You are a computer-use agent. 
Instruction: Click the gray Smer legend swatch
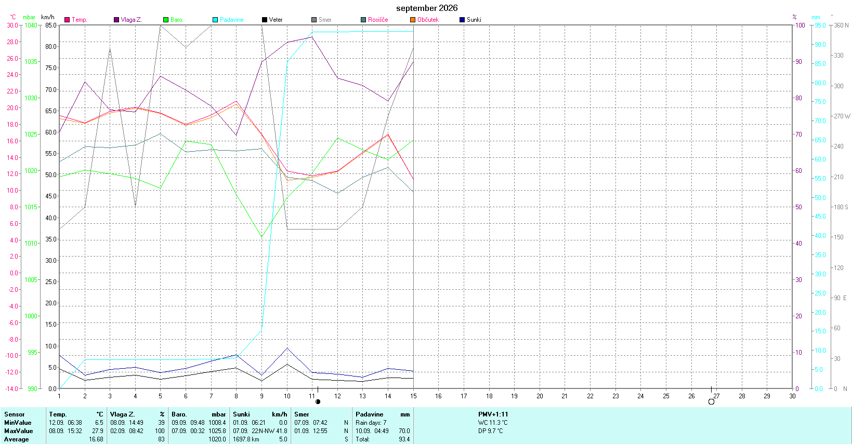point(314,20)
